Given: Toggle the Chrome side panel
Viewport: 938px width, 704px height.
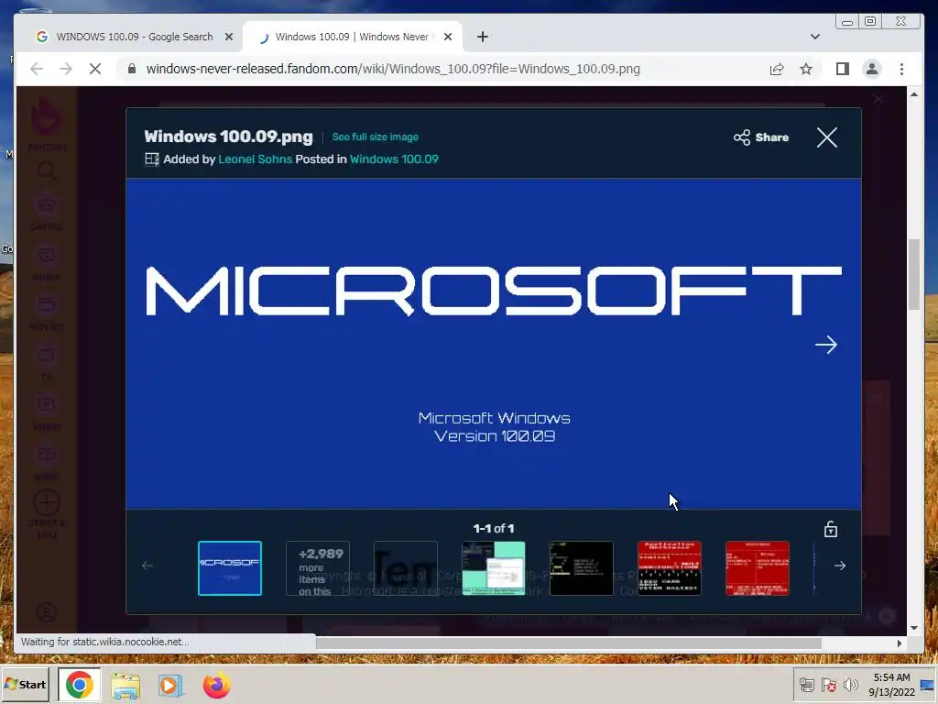Looking at the screenshot, I should coord(843,69).
